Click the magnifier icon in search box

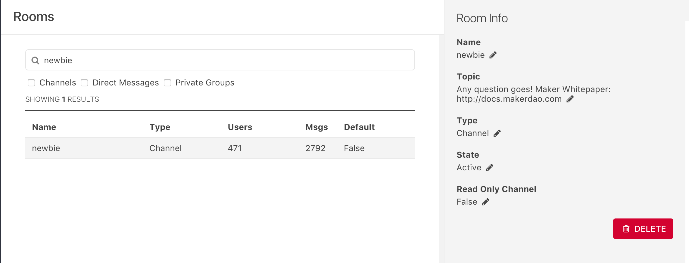(36, 60)
